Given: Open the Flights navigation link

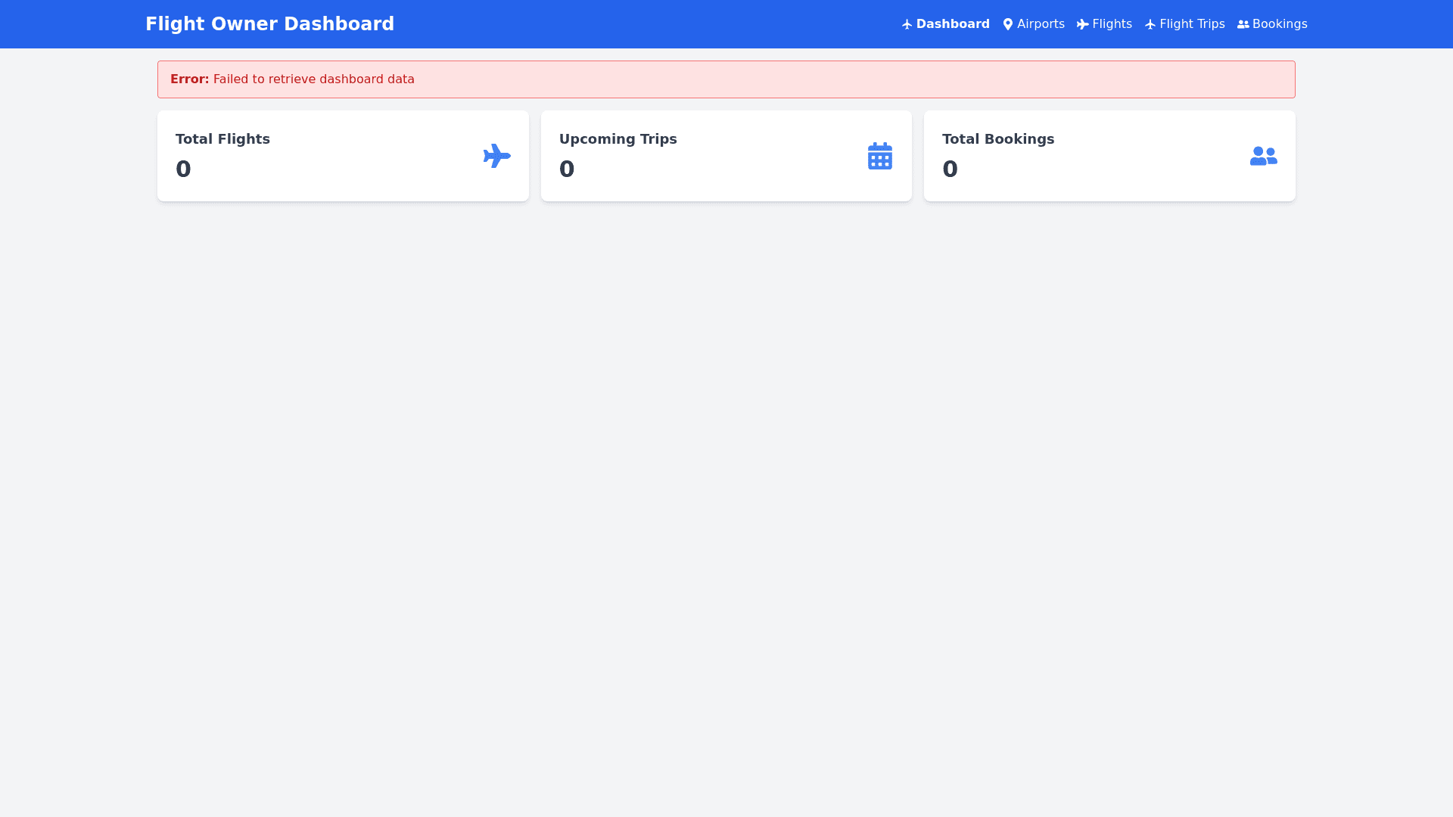Looking at the screenshot, I should click(1112, 24).
